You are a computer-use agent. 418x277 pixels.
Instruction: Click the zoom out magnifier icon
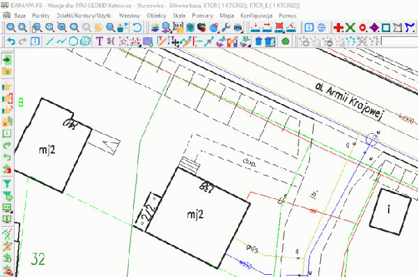10,27
